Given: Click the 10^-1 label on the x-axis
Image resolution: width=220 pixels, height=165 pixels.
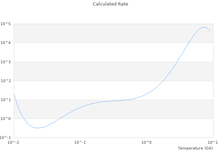Looking at the screenshot, I should tap(80, 142).
